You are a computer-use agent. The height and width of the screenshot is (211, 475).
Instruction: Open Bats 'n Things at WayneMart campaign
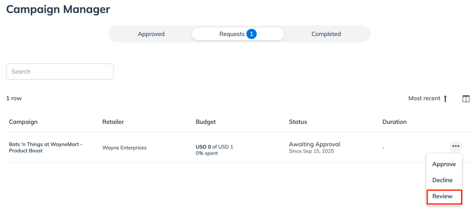(x=46, y=148)
